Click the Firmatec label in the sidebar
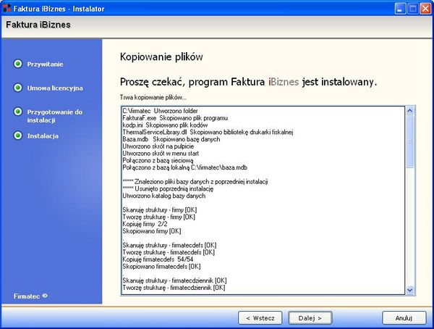434x329 pixels. 27,296
